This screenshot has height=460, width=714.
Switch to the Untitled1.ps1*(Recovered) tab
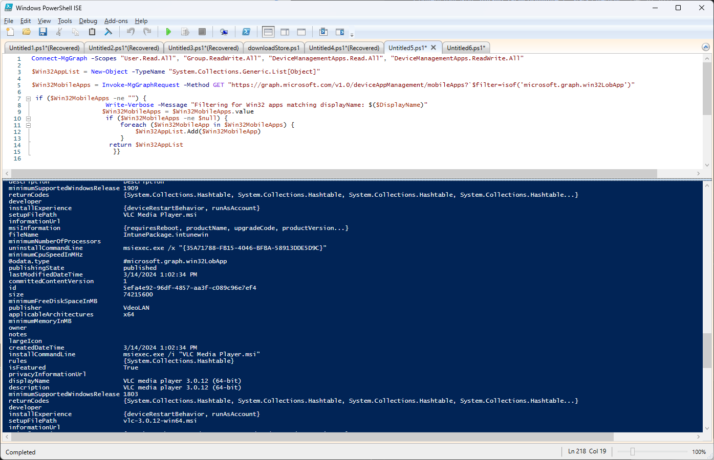[x=45, y=48]
